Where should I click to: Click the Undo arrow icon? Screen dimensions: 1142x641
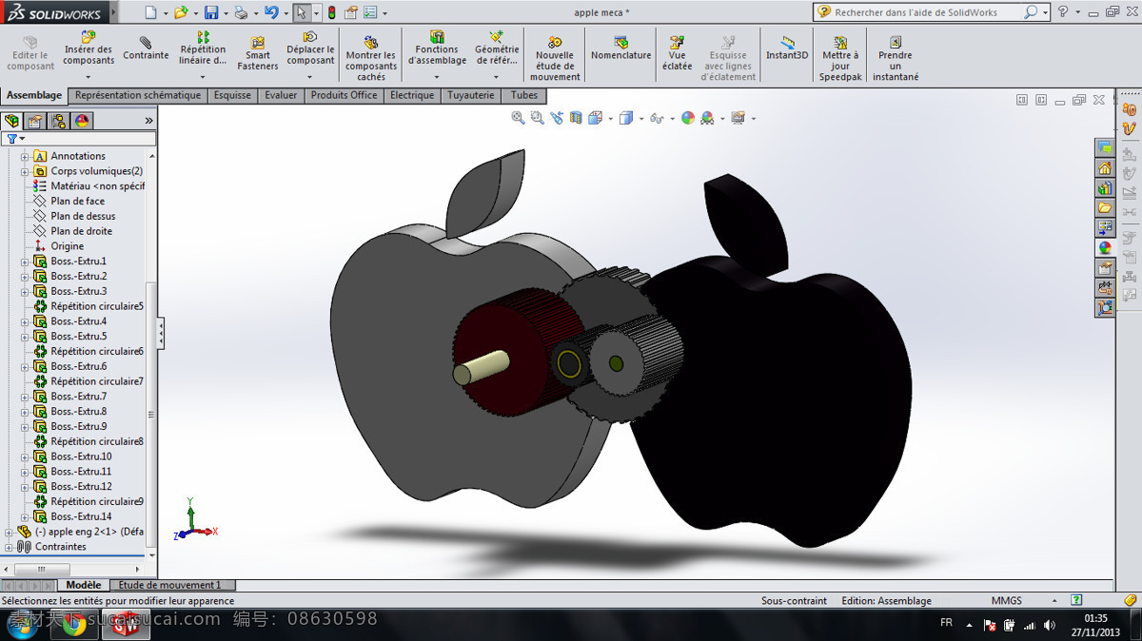271,12
